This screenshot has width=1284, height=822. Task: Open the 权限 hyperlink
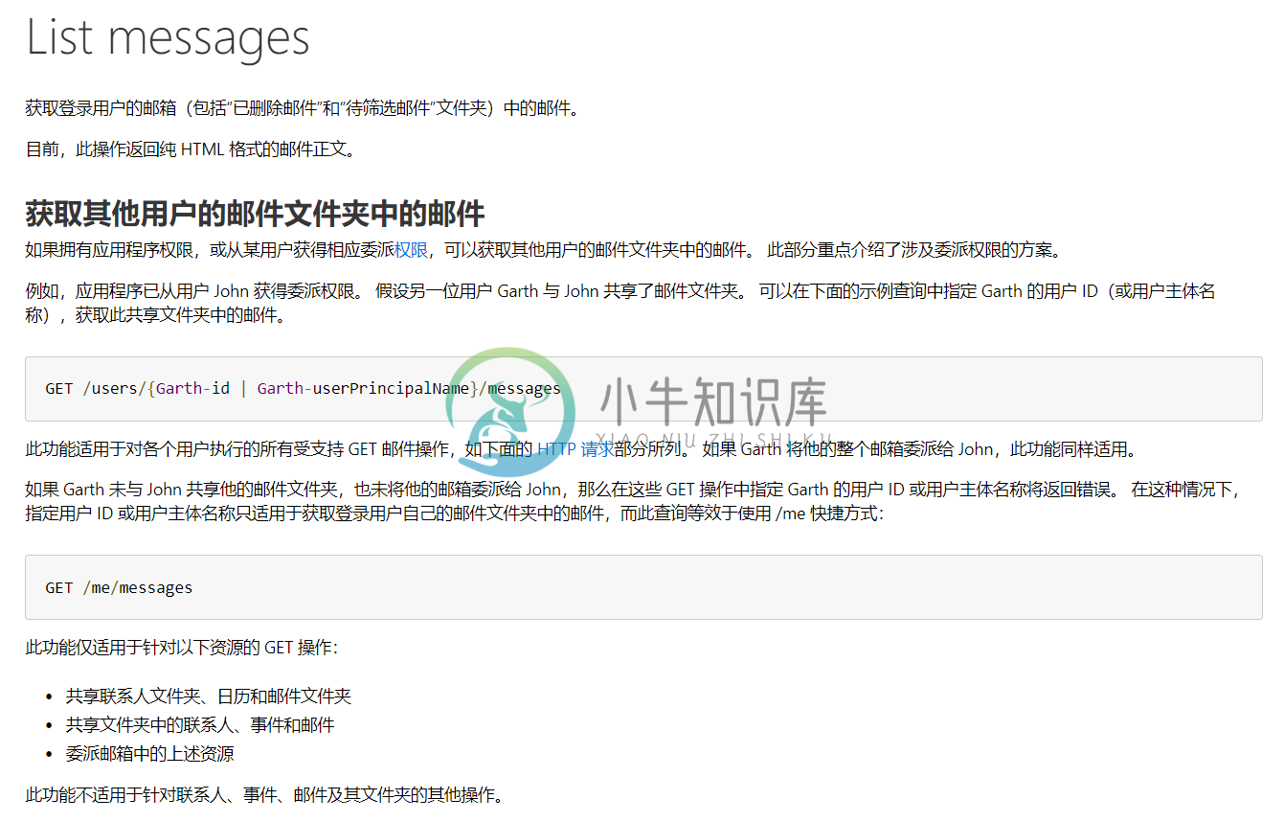pos(411,250)
